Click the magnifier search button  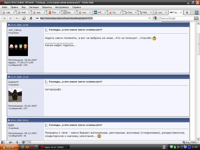[x=197, y=18]
